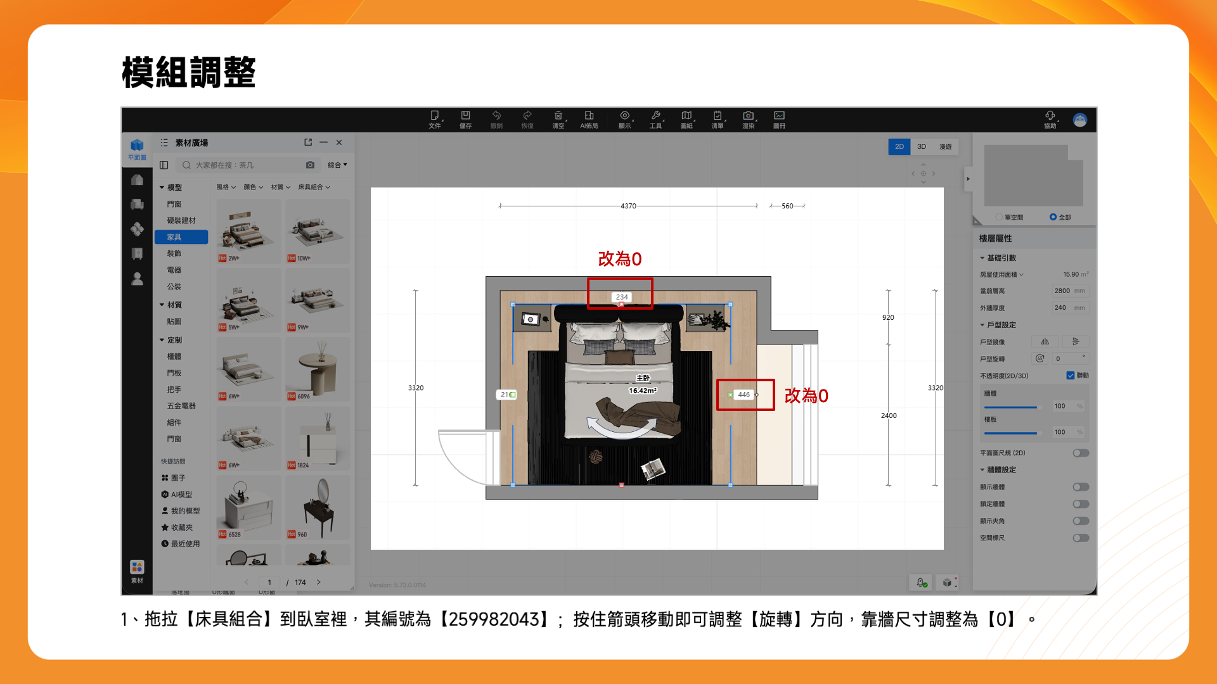Open 我的模型 quick access link
Screen dimensions: 1217x684
click(184, 511)
